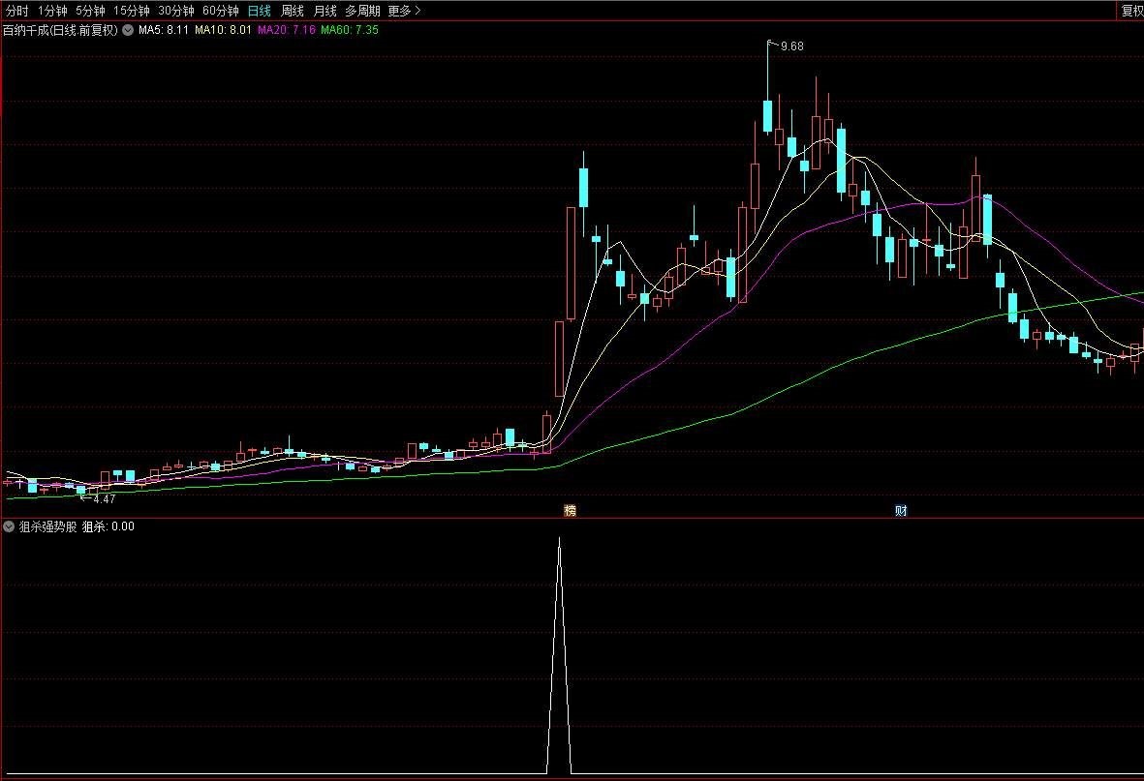Screen dimensions: 1144x781
Task: Switch to the 分时 intraday view
Action: coord(16,11)
